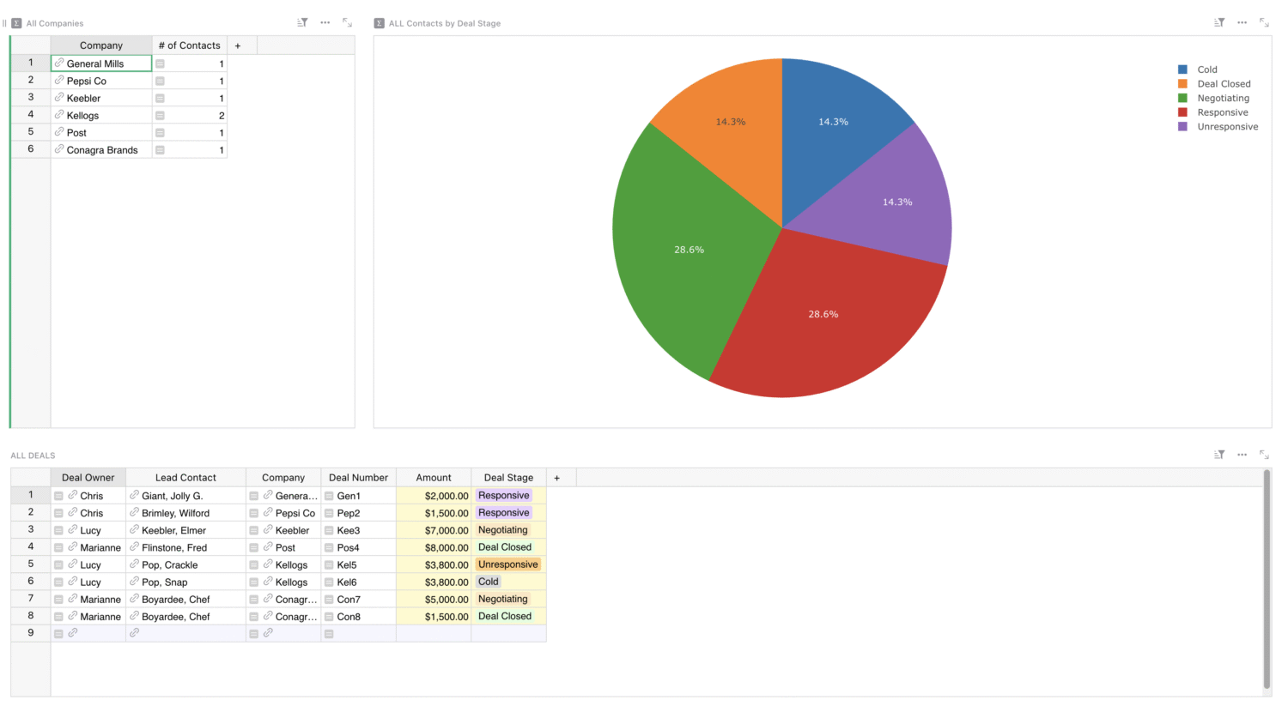This screenshot has width=1288, height=706.
Task: Open filter icon in All Companies panel
Action: click(302, 23)
